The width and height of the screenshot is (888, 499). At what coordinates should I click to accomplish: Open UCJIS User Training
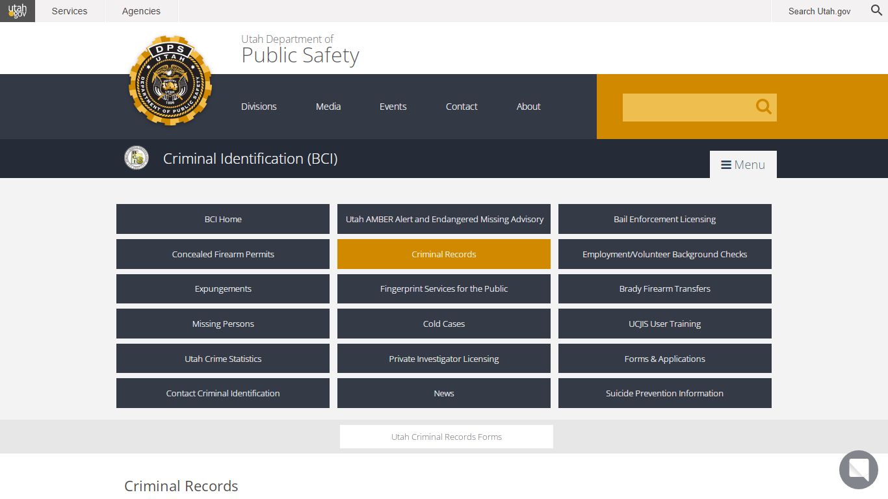(x=665, y=324)
